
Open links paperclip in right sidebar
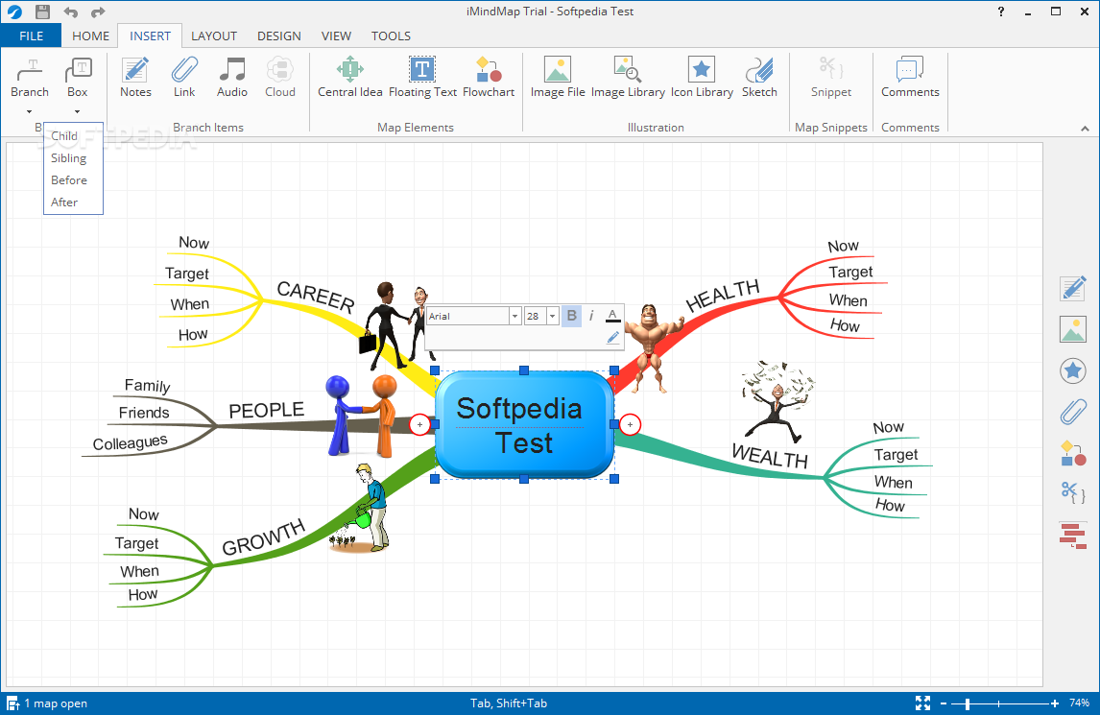(x=1072, y=412)
